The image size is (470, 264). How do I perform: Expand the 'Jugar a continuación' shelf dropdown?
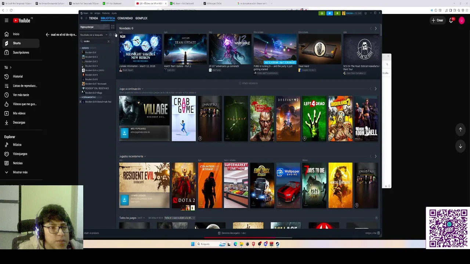coord(142,89)
